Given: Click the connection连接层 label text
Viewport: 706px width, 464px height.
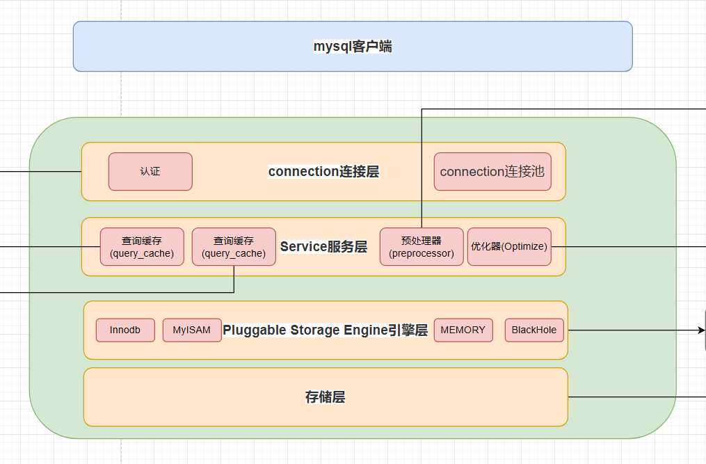Looking at the screenshot, I should tap(323, 172).
